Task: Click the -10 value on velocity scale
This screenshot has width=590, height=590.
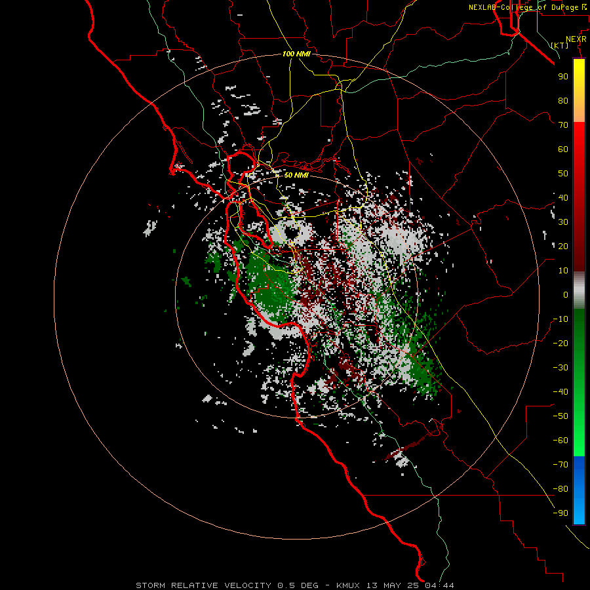Action: [x=560, y=319]
